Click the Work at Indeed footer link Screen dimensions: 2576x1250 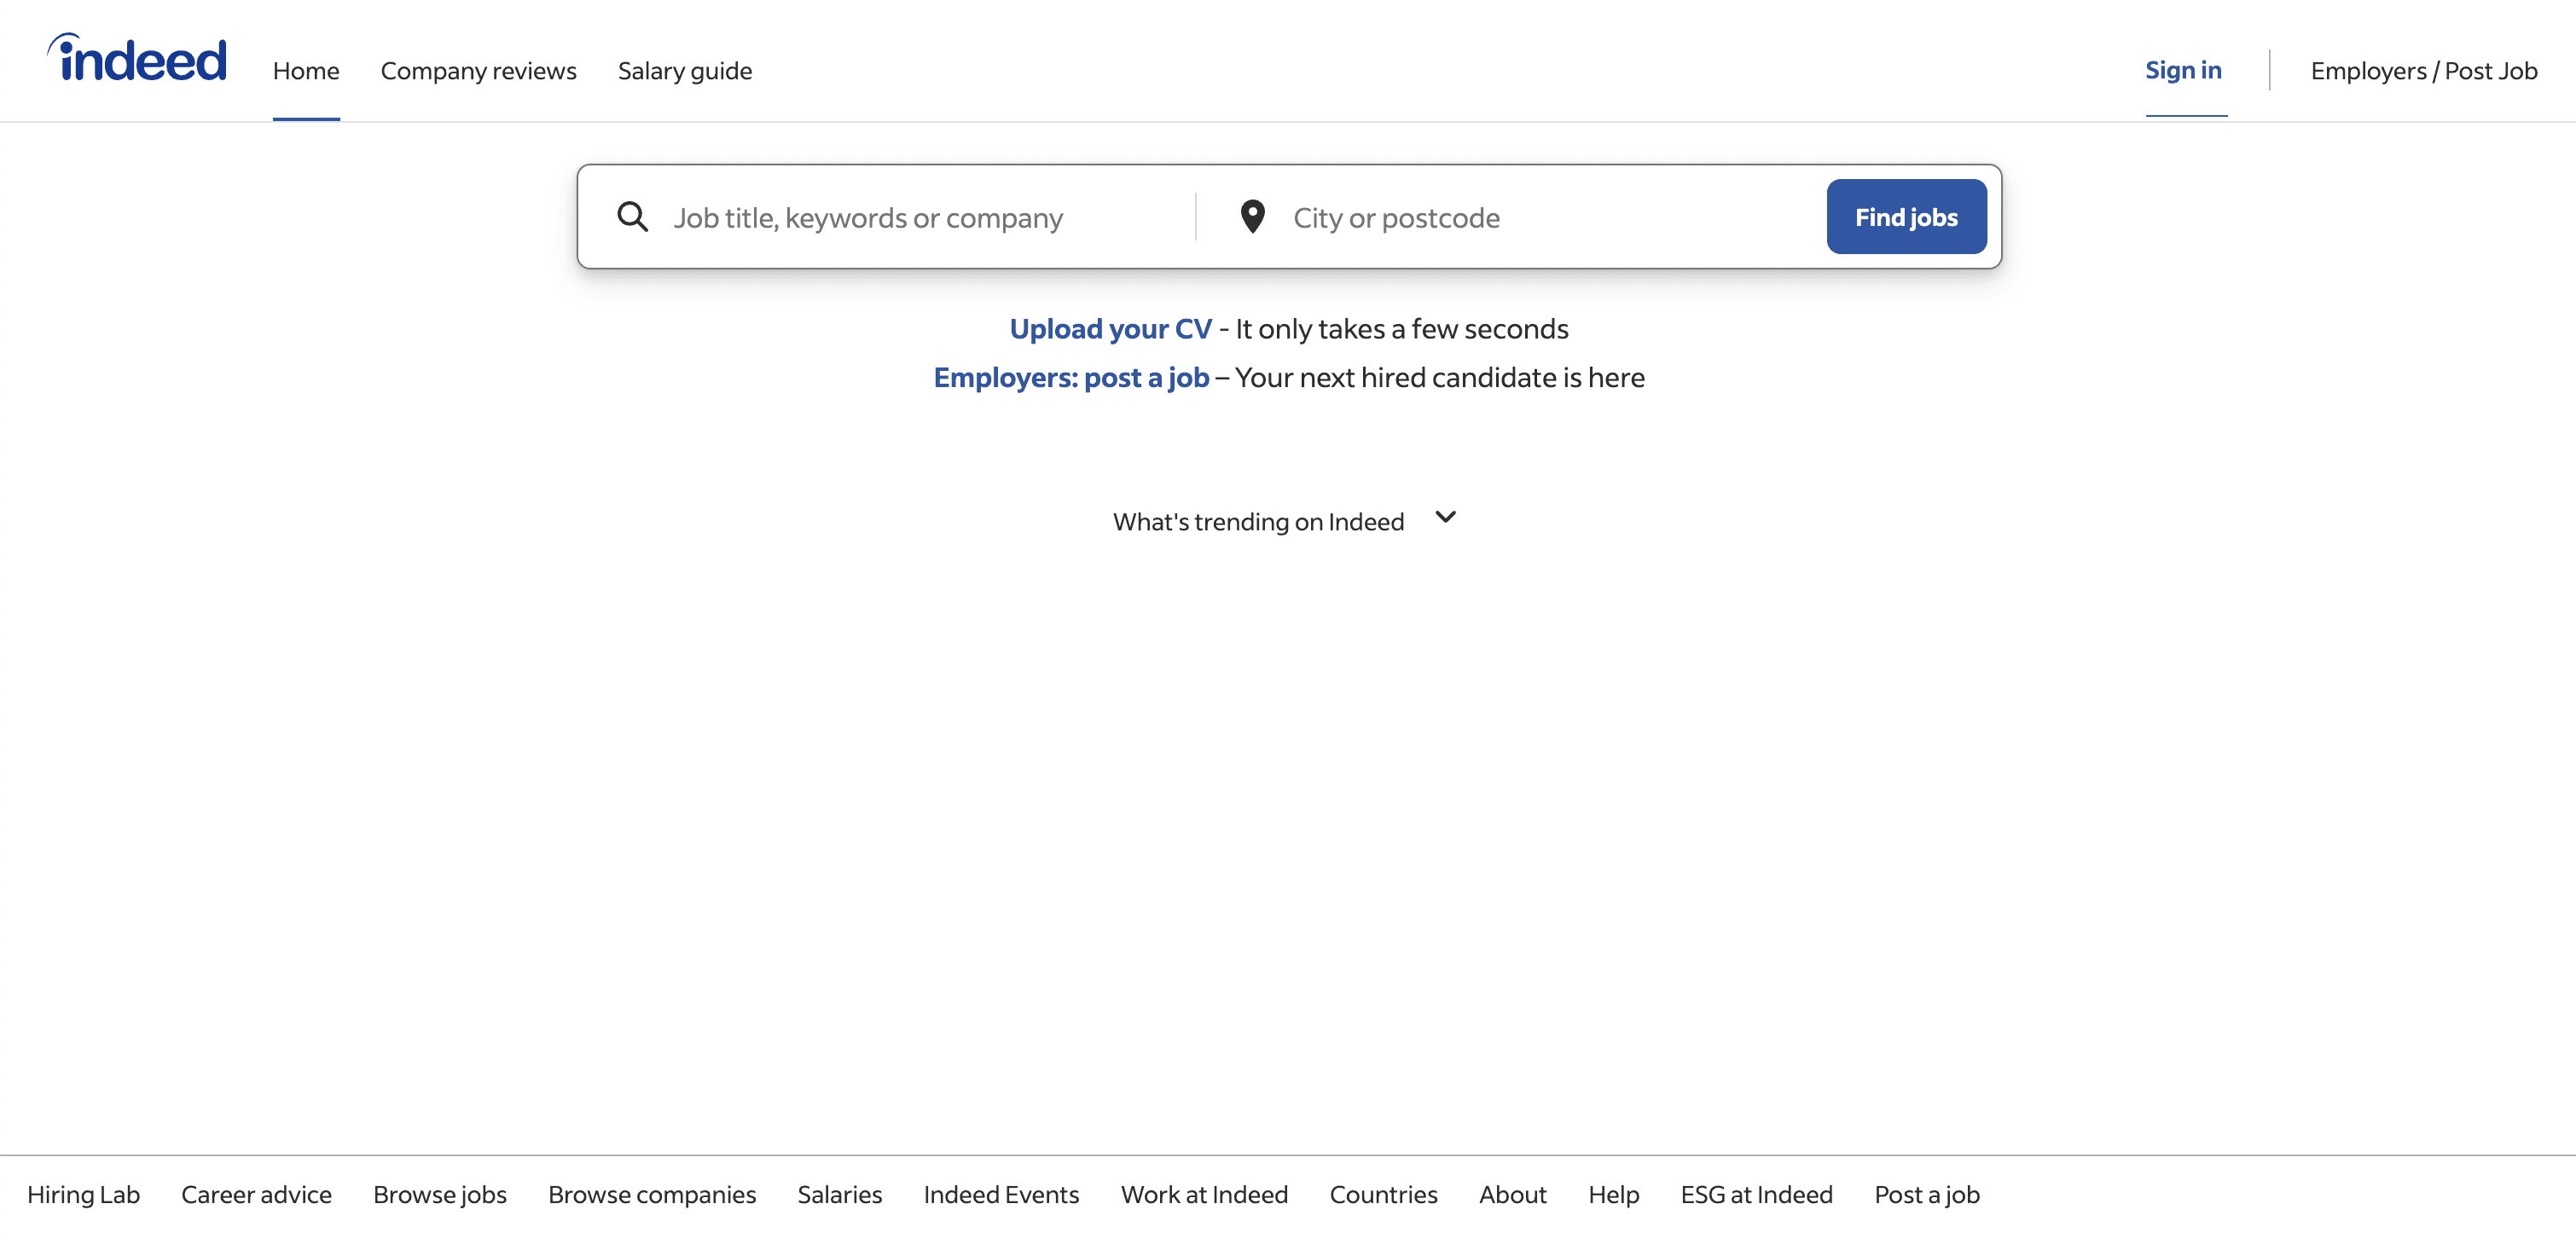click(x=1204, y=1194)
